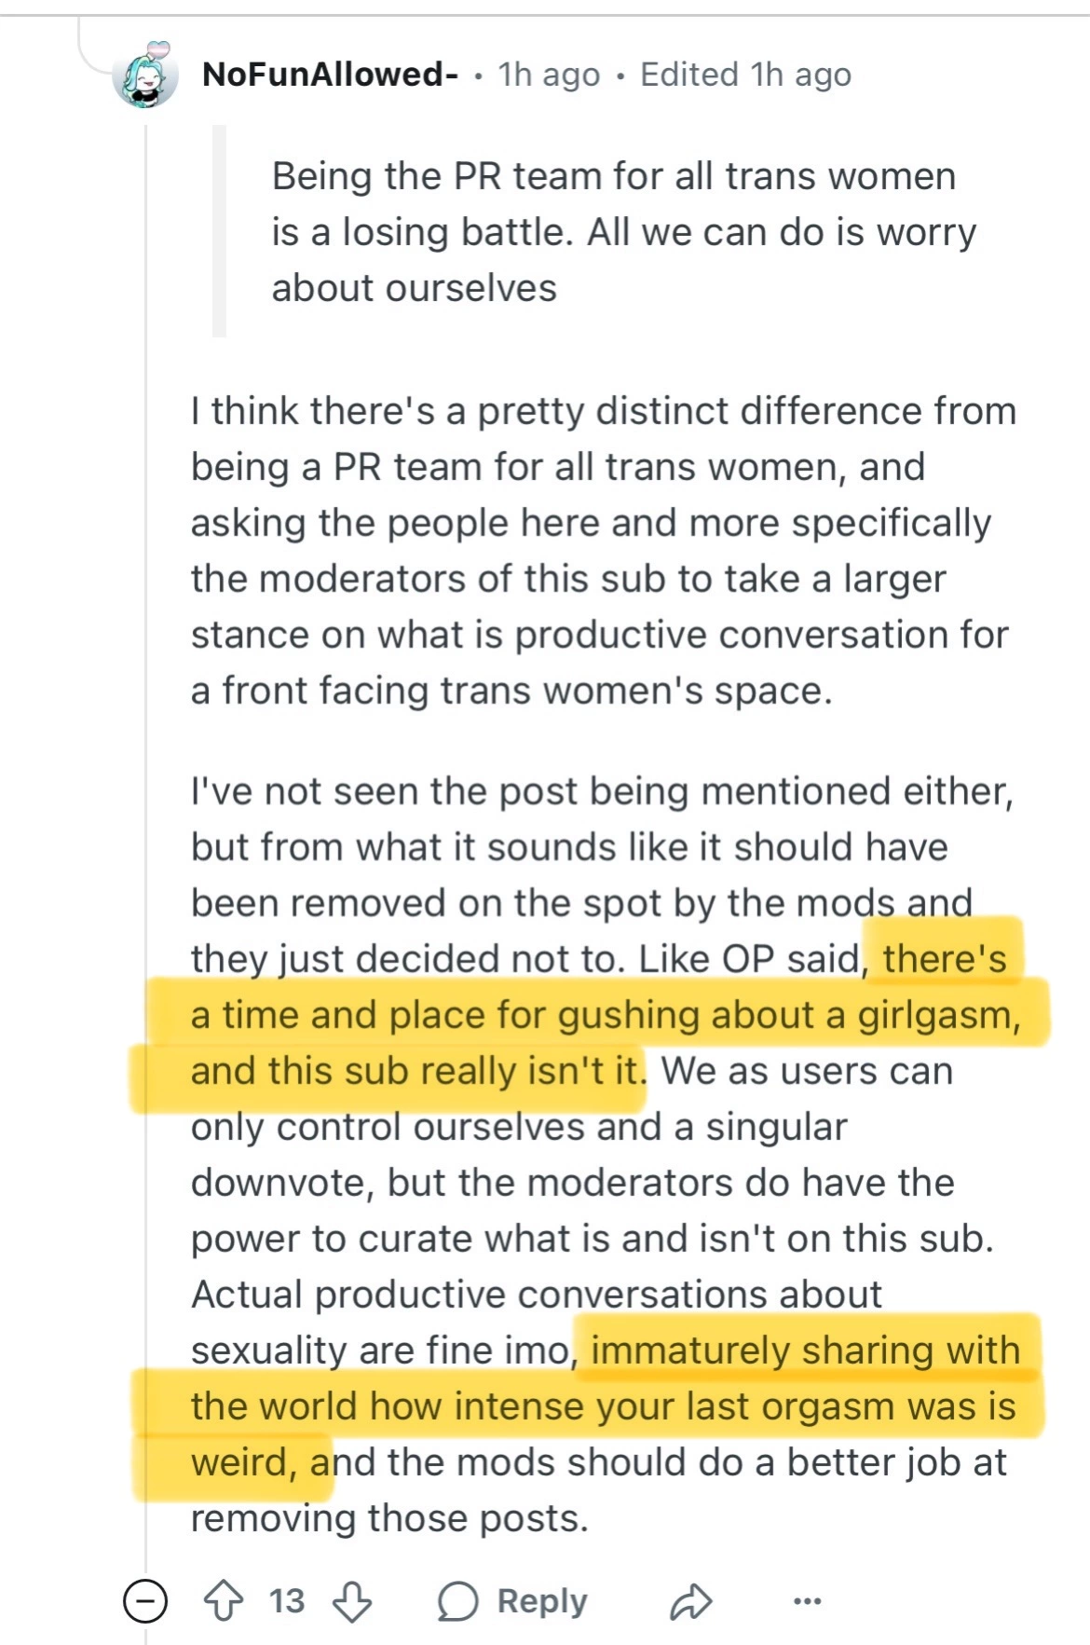
Task: Click the highlighted "gushing about a girlgasm" line
Action: (606, 1015)
